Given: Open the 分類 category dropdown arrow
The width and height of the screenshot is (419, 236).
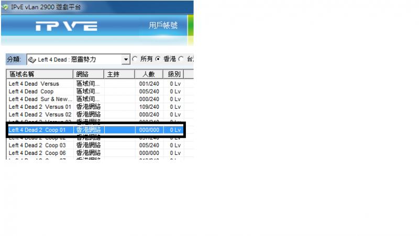Looking at the screenshot, I should pyautogui.click(x=126, y=60).
